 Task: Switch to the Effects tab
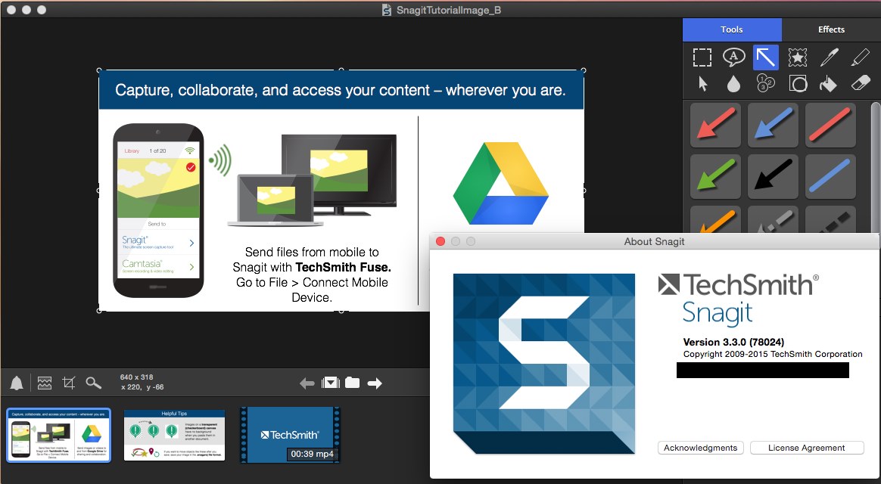pyautogui.click(x=831, y=29)
